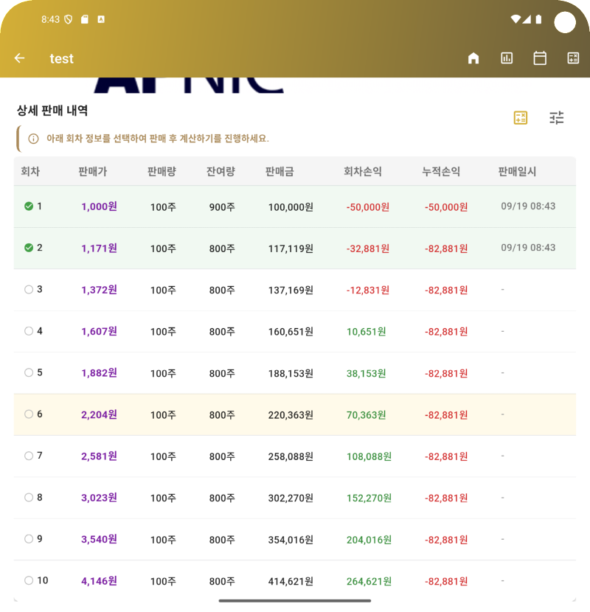Screen dimensions: 590x612
Task: Toggle the green check on round 2
Action: [x=29, y=248]
